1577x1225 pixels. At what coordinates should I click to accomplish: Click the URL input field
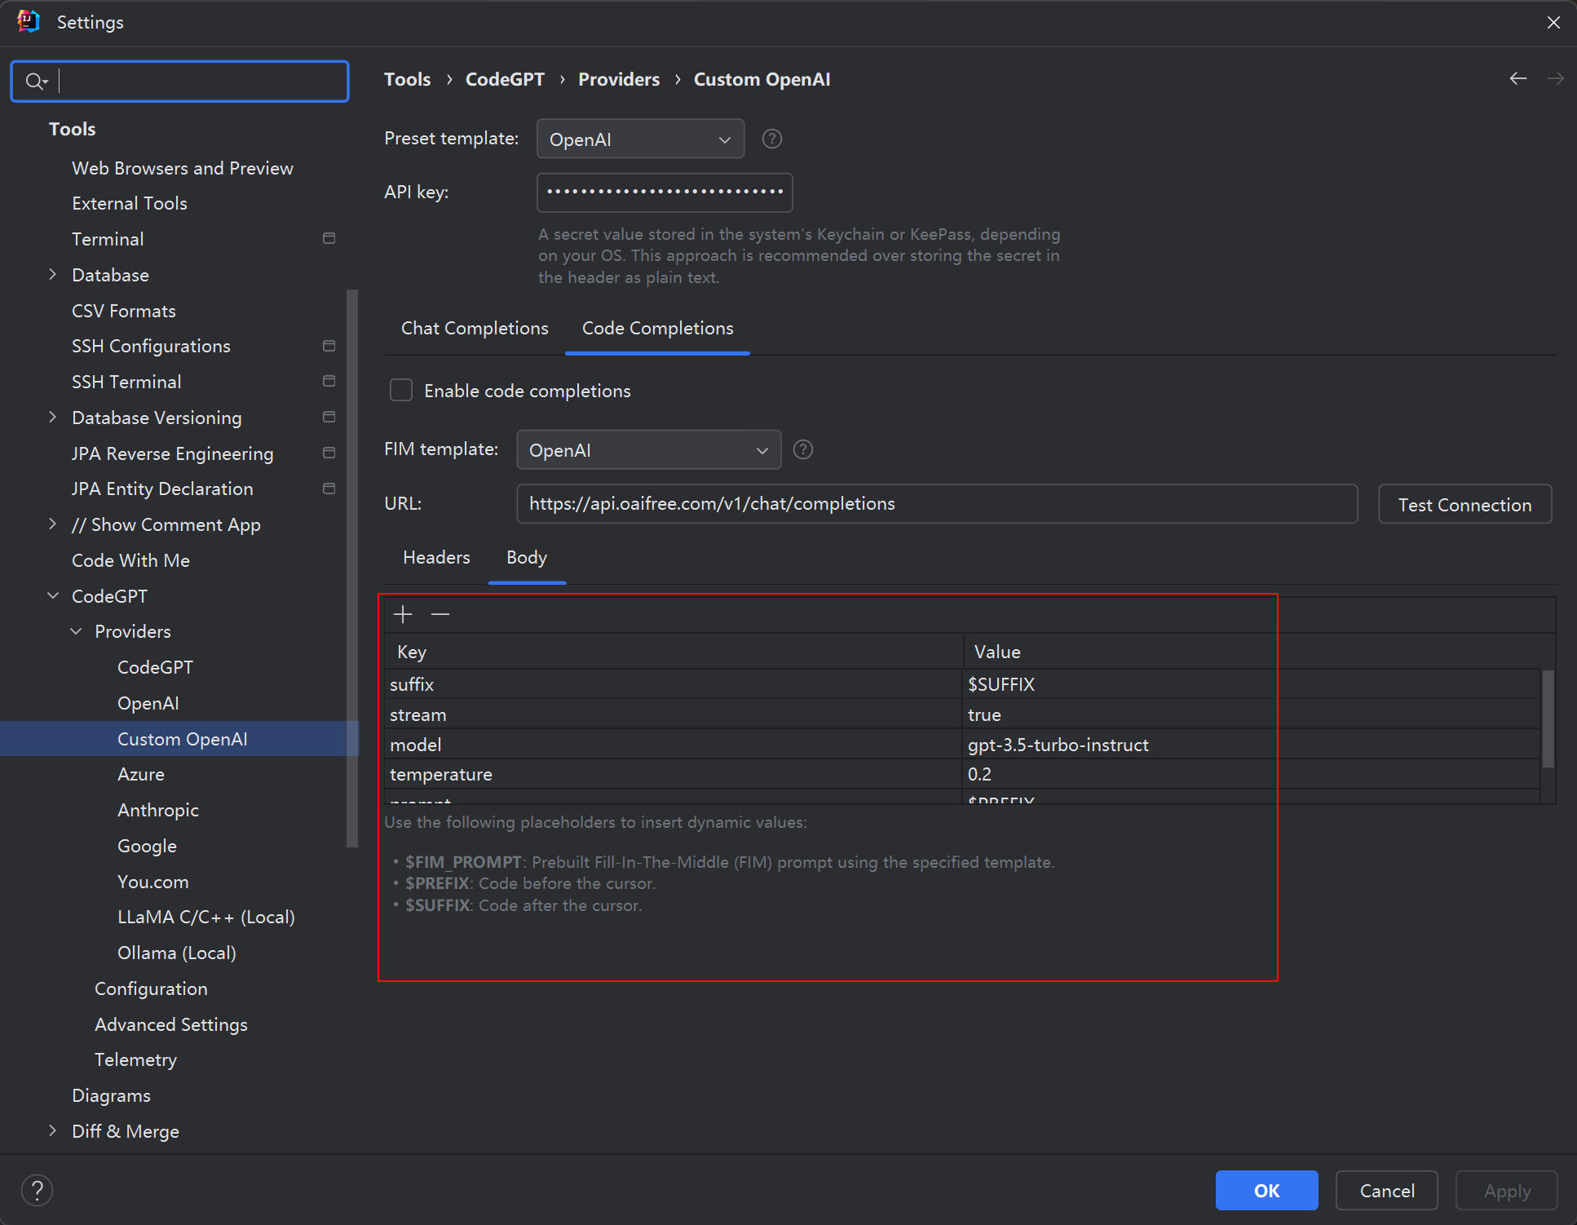click(937, 504)
